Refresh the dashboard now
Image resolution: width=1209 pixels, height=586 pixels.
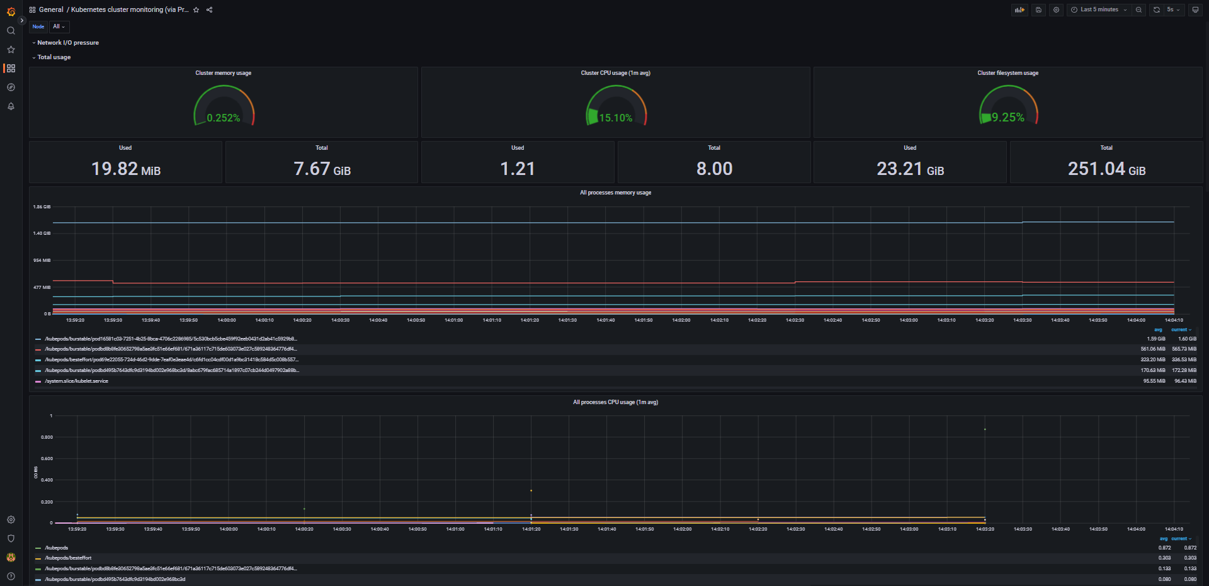[x=1156, y=9]
